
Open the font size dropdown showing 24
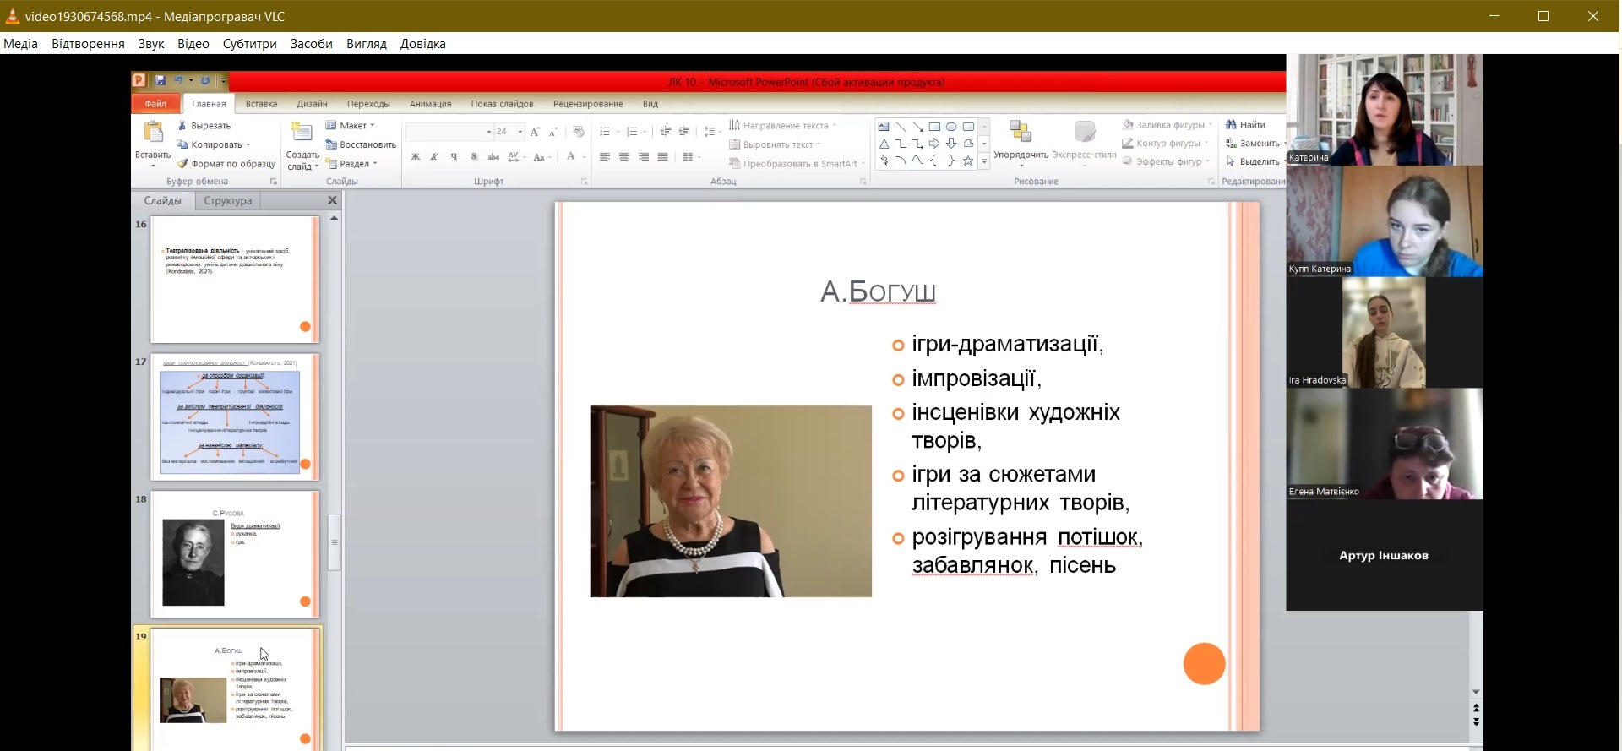(x=520, y=132)
